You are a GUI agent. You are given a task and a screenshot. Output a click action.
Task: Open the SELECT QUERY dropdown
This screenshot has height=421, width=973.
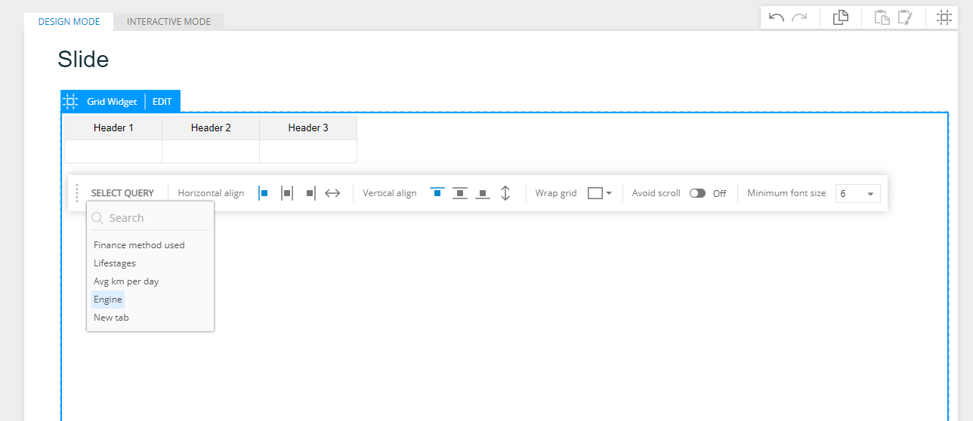pyautogui.click(x=122, y=193)
